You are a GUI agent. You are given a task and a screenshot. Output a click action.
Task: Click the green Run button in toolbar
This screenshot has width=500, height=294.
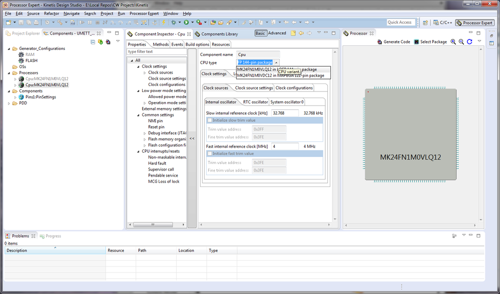point(186,22)
